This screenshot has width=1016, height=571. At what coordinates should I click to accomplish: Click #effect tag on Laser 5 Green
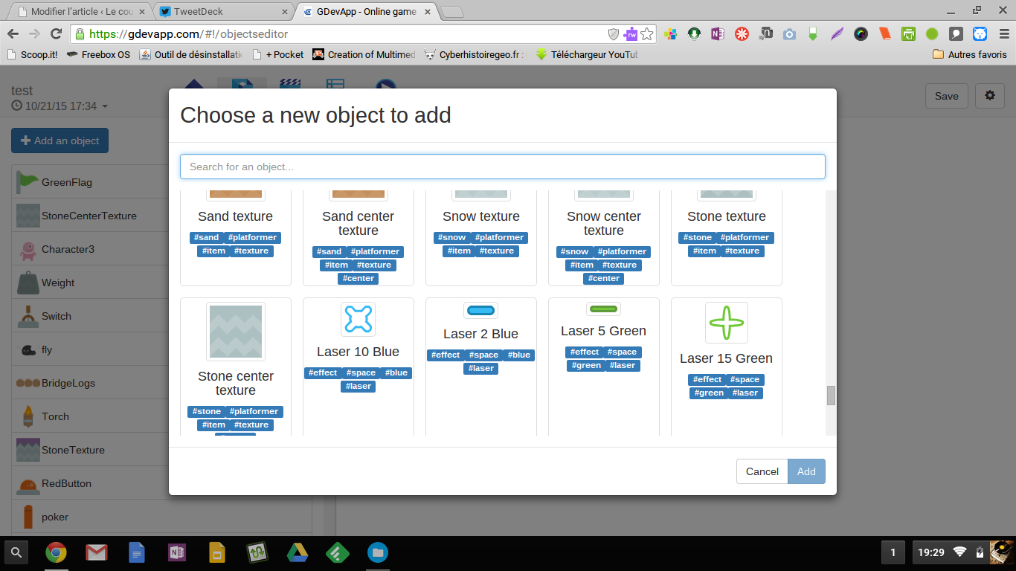[x=585, y=352]
